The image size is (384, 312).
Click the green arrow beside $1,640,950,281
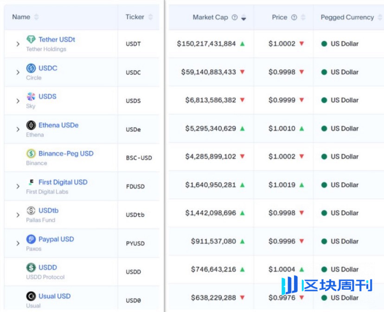click(x=242, y=185)
